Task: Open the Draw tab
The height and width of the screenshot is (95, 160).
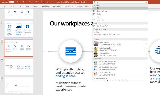Action: point(27,6)
